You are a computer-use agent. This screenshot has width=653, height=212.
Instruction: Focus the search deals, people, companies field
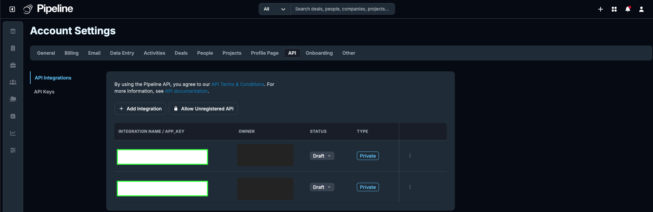coord(343,9)
